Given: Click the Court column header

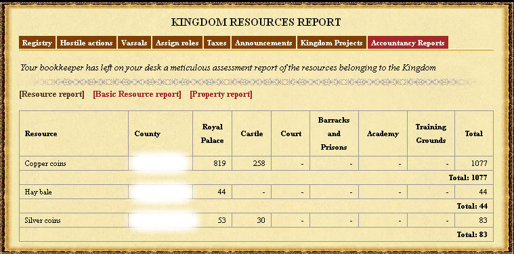Looking at the screenshot, I should pyautogui.click(x=291, y=133).
